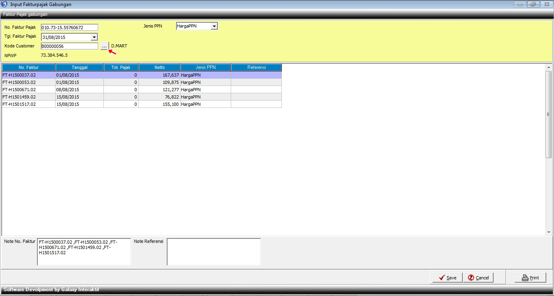Select invoice row FT-H1501517.02

click(28, 104)
